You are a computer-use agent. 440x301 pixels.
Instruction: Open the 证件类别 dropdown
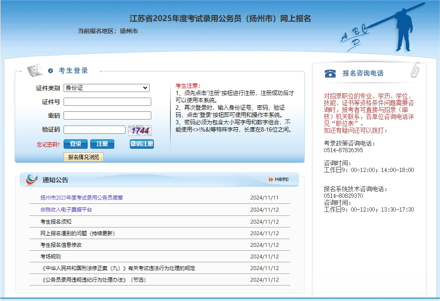click(x=106, y=88)
